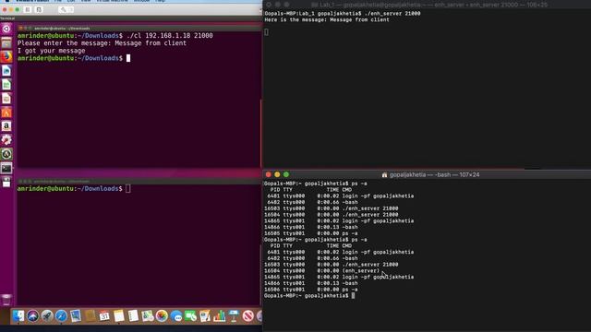Open Contacts brown book in Dock
This screenshot has width=591, height=332.
tap(90, 315)
